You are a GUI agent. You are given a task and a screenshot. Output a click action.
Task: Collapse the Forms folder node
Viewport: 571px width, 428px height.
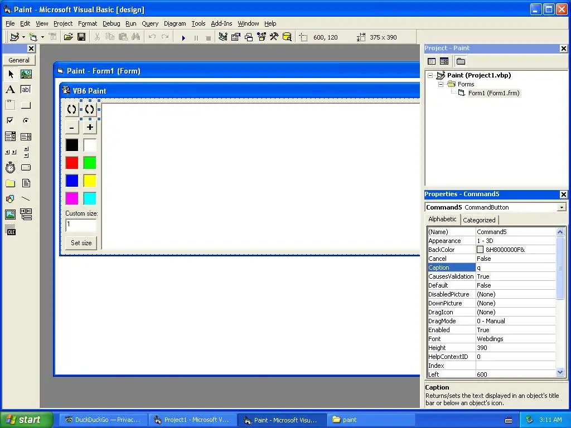pos(441,84)
